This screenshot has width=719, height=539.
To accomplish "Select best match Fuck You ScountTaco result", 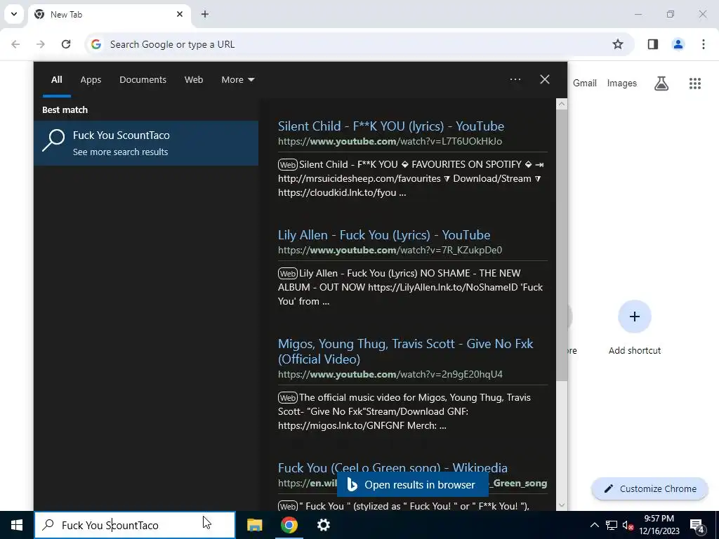I will [x=146, y=143].
